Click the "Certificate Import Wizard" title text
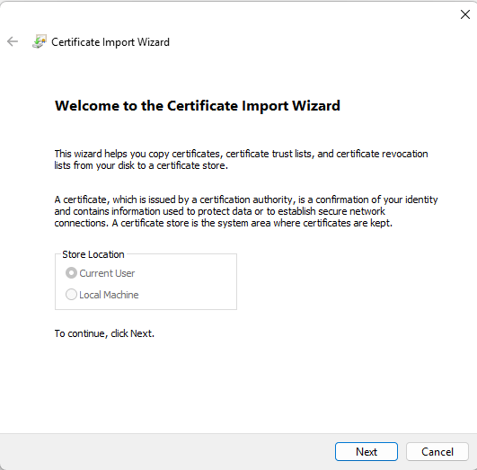 pyautogui.click(x=110, y=42)
